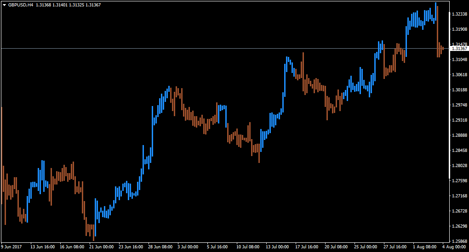Image resolution: width=469 pixels, height=252 pixels.
Task: Click the low price value 1.31325 in header
Action: pyautogui.click(x=77, y=5)
